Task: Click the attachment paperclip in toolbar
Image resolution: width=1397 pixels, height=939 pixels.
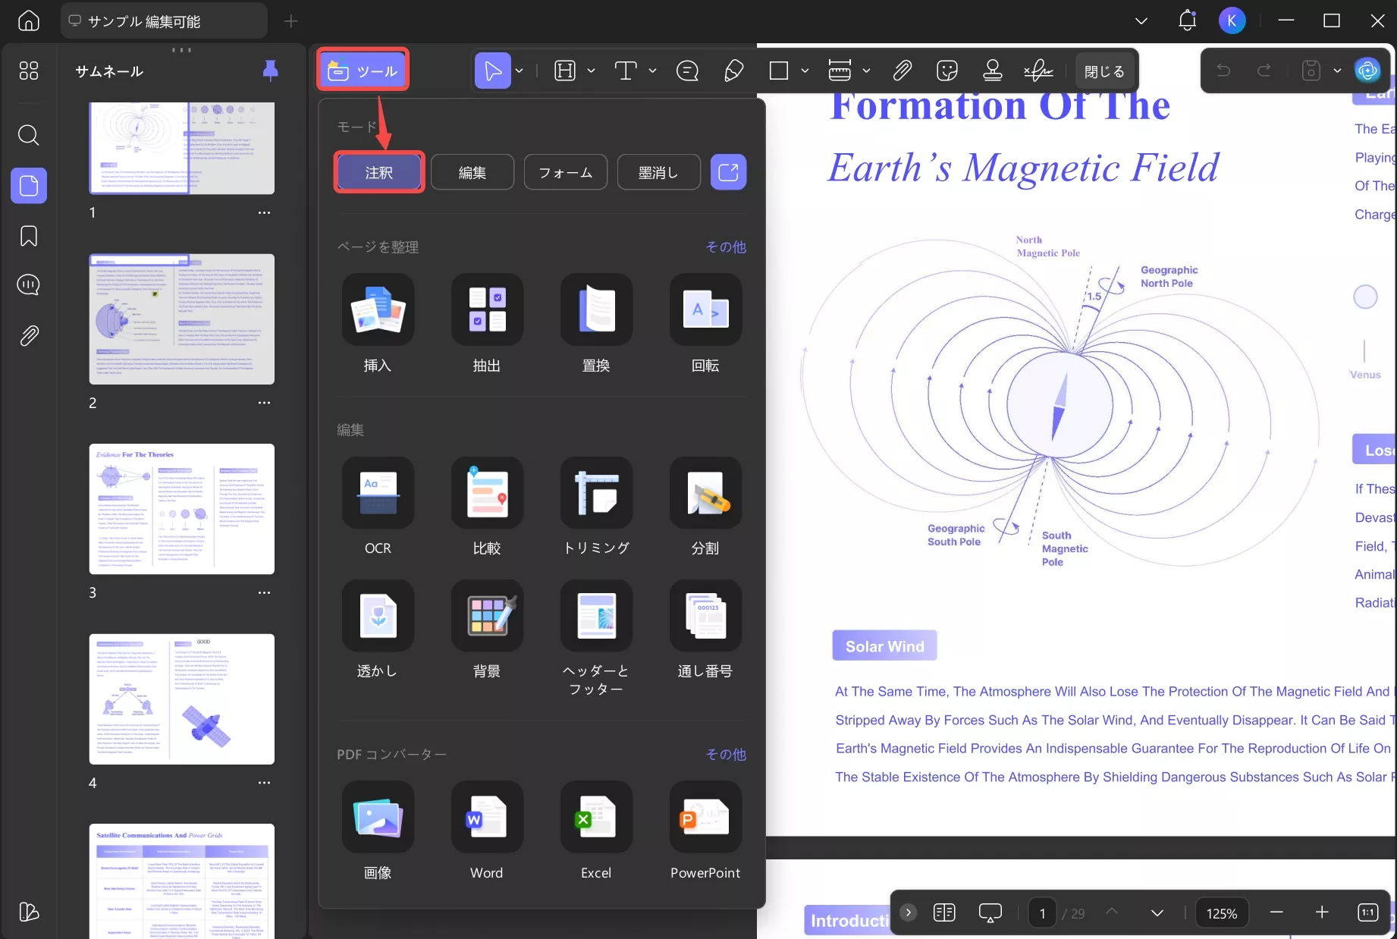Action: [x=902, y=71]
